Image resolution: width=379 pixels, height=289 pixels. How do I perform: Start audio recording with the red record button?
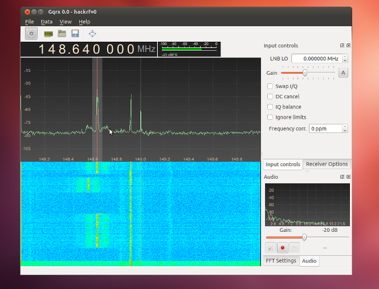click(x=282, y=248)
